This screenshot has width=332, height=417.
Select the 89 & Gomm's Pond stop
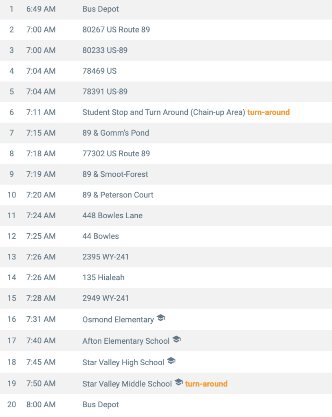coord(116,133)
